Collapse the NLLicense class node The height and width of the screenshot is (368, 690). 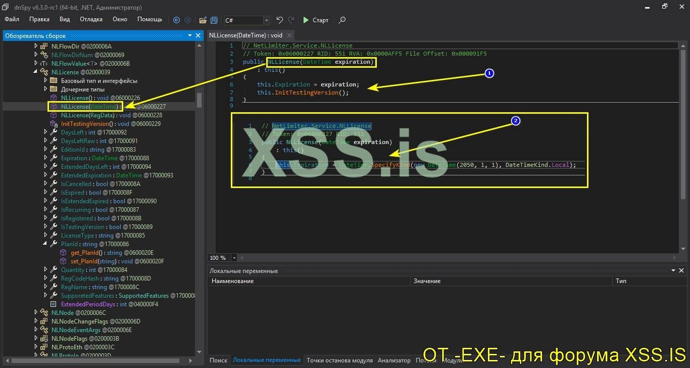[x=36, y=72]
